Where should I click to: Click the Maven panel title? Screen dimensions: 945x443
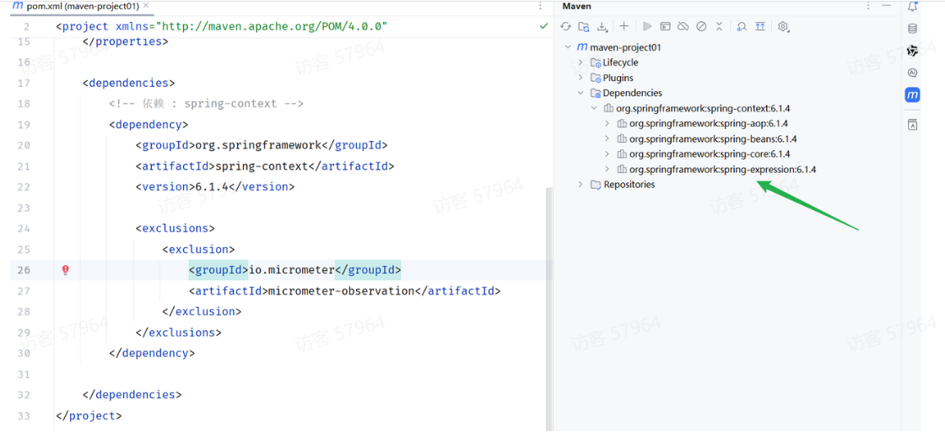coord(577,6)
